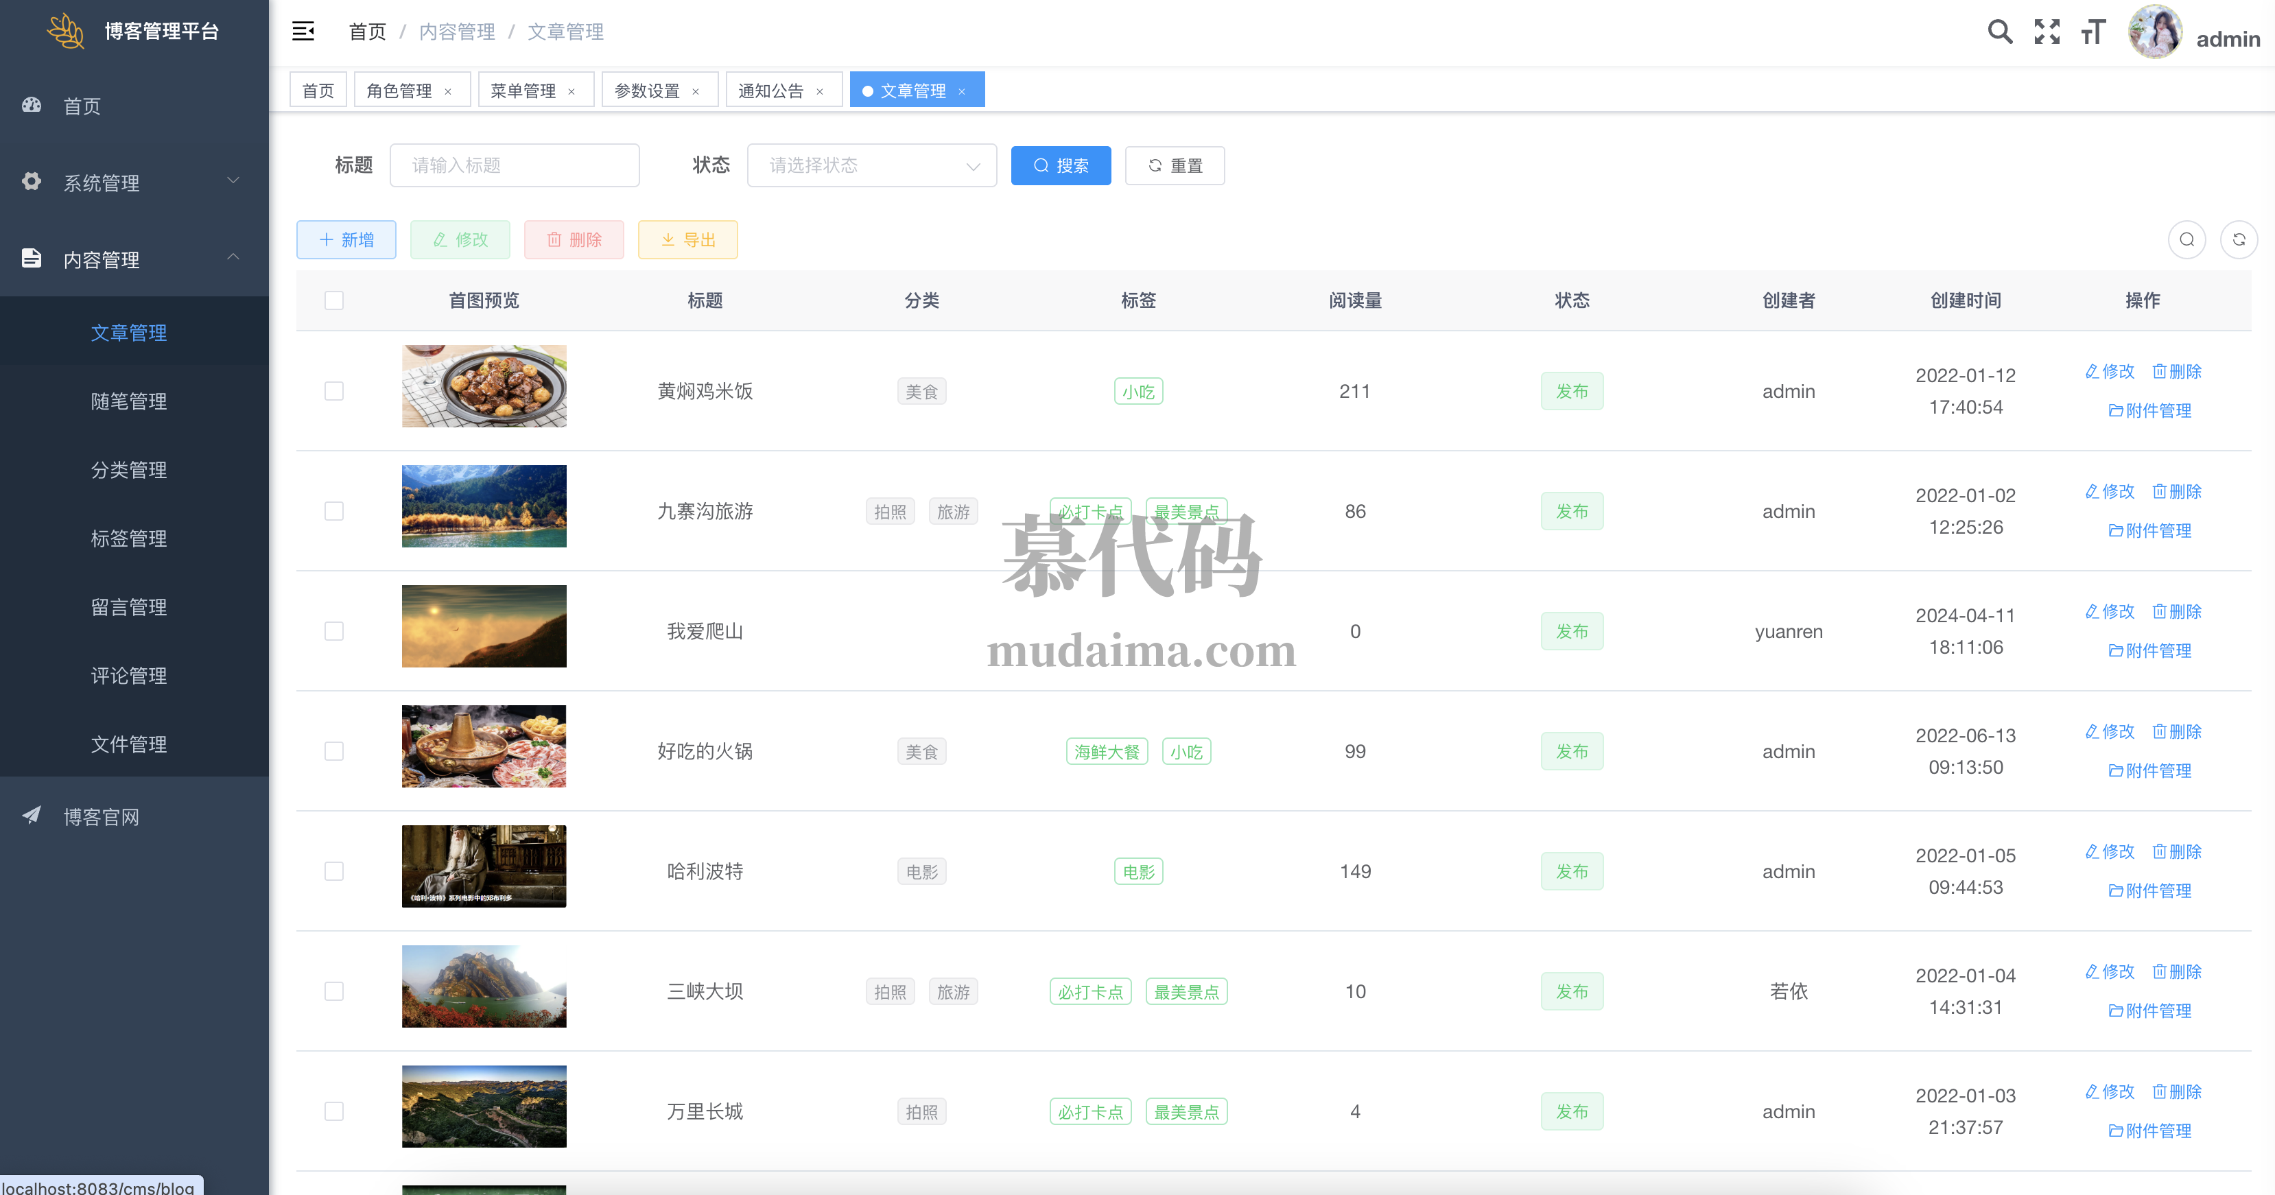This screenshot has height=1195, width=2275.
Task: Toggle fullscreen mode icon
Action: click(x=2047, y=33)
